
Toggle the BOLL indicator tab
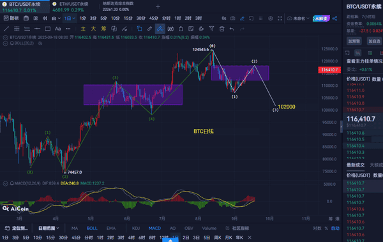pos(92,229)
